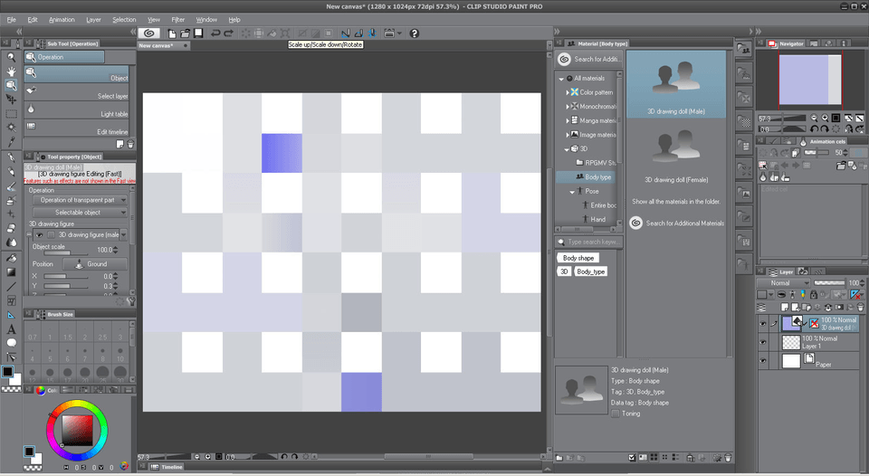Open the Layer menu
Screen dimensions: 869x476
coord(93,19)
